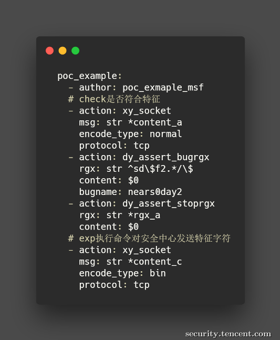Click the poc_example: heading line
280x340 pixels.
coord(89,76)
